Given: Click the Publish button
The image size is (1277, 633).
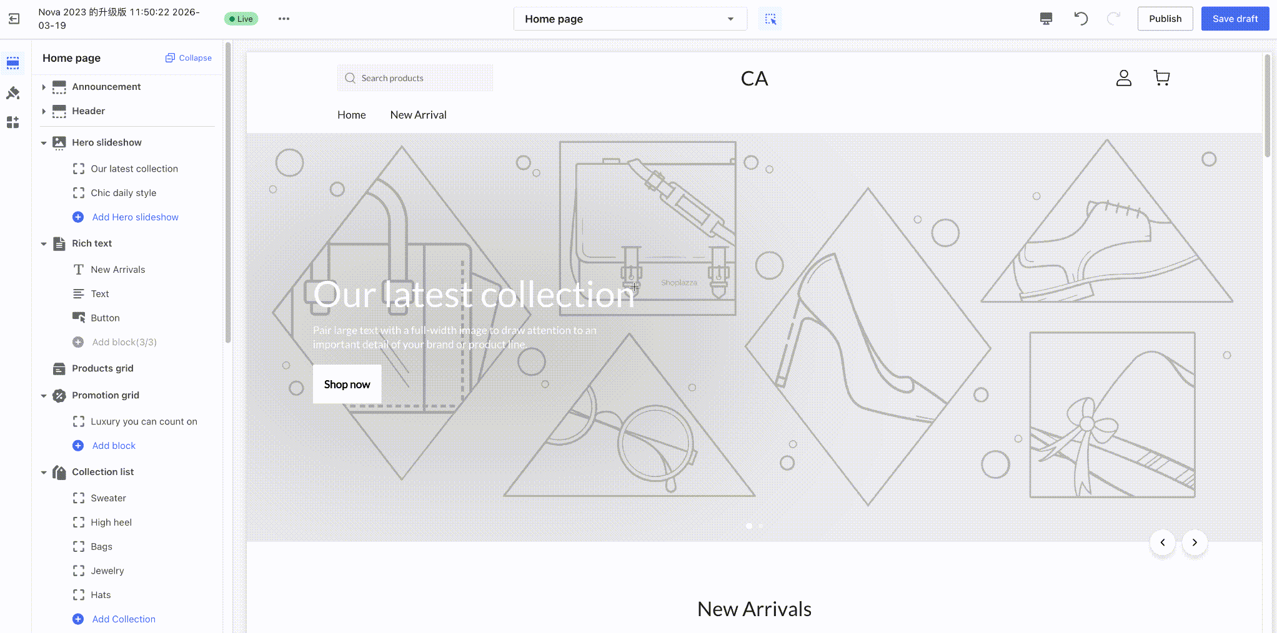Looking at the screenshot, I should pyautogui.click(x=1165, y=19).
